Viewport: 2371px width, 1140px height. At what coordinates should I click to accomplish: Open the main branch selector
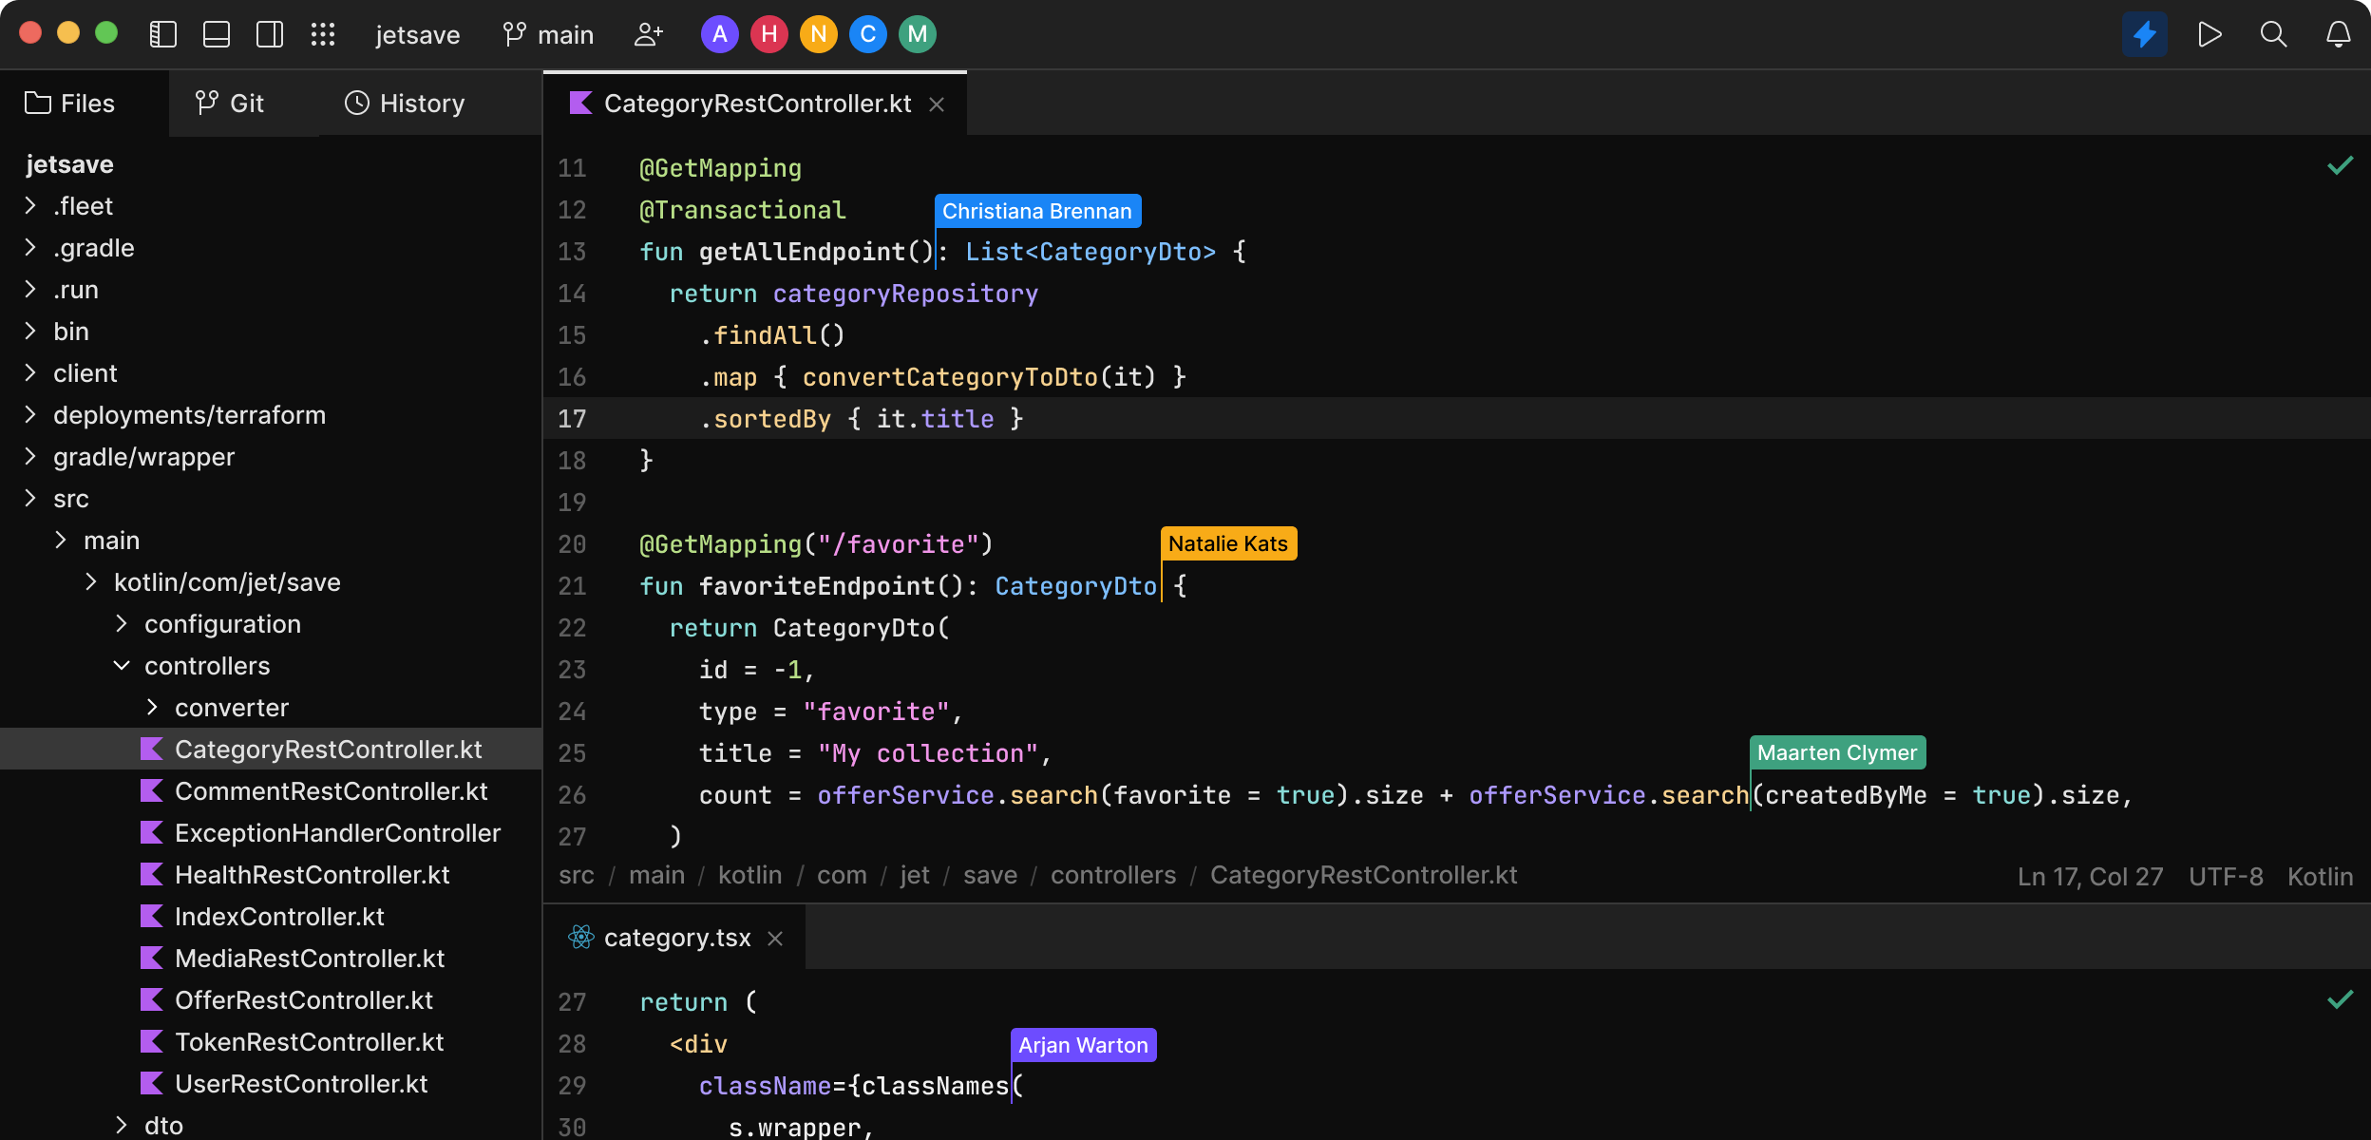point(549,35)
